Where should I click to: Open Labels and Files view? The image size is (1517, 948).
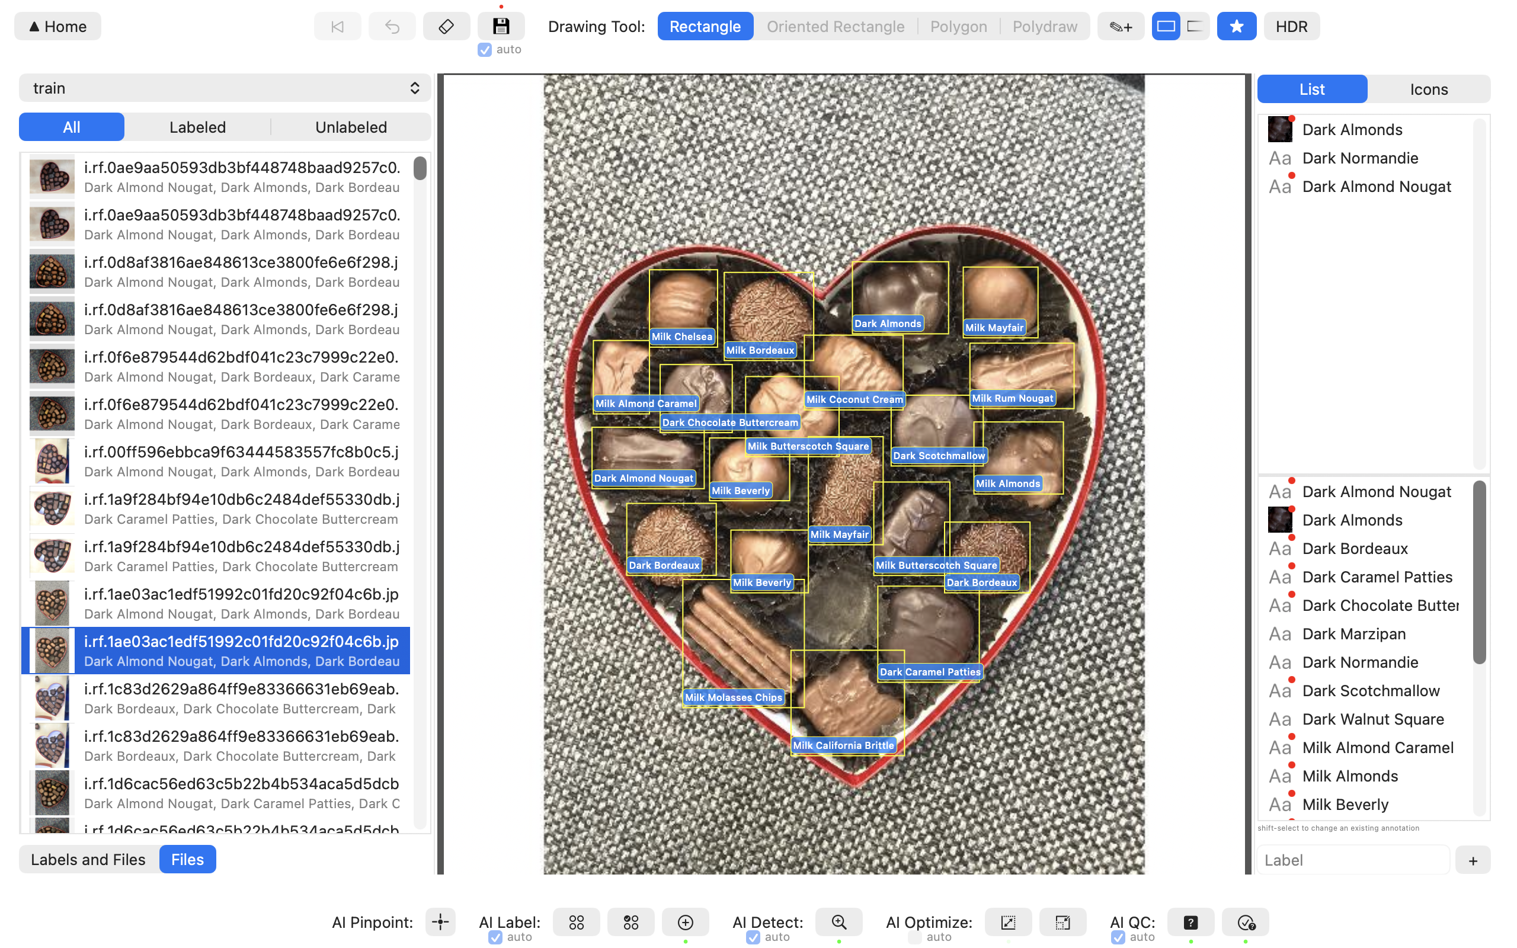pyautogui.click(x=88, y=859)
